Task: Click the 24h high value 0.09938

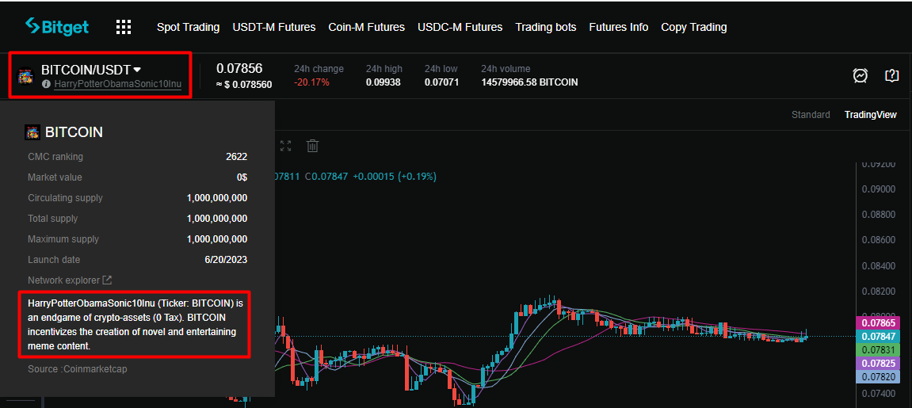Action: tap(383, 82)
